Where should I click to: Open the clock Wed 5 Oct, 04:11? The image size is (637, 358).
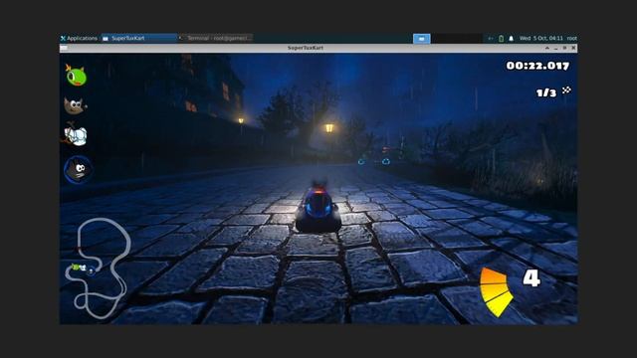tap(541, 38)
